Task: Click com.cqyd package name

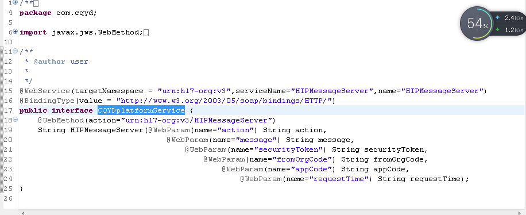Action: coord(74,13)
